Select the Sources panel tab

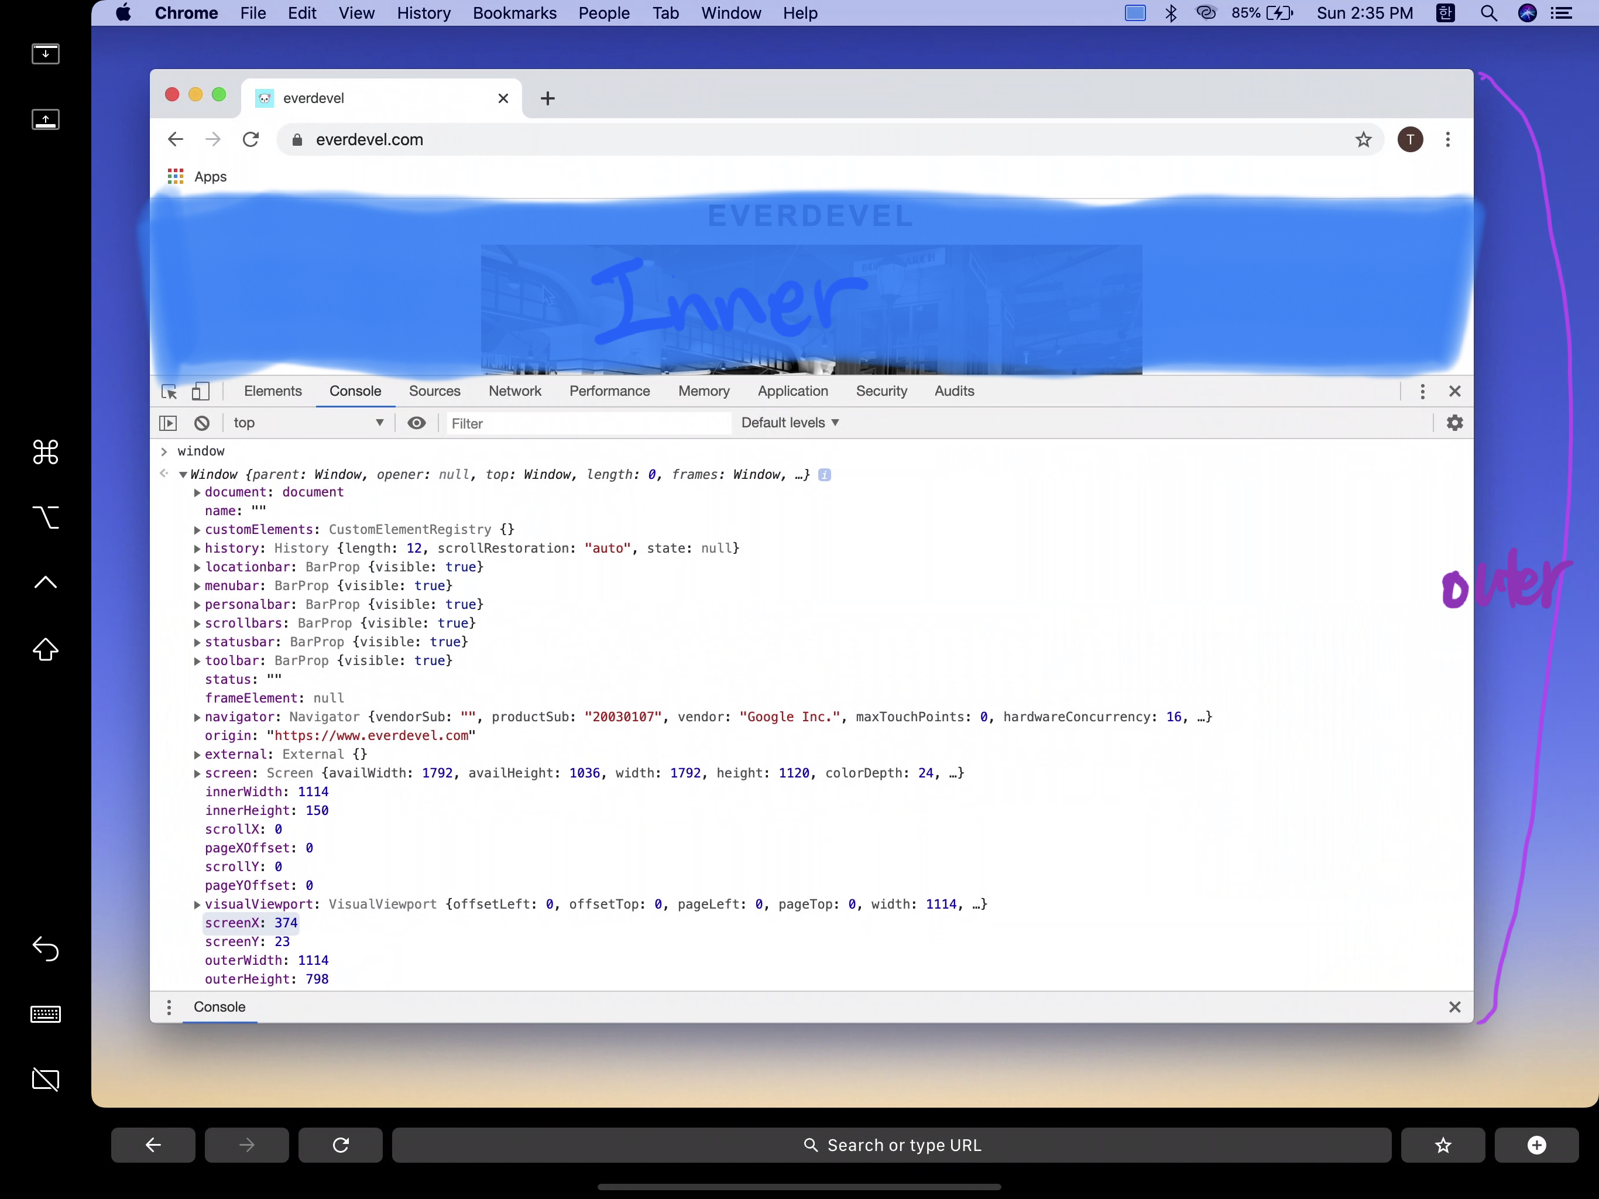434,390
